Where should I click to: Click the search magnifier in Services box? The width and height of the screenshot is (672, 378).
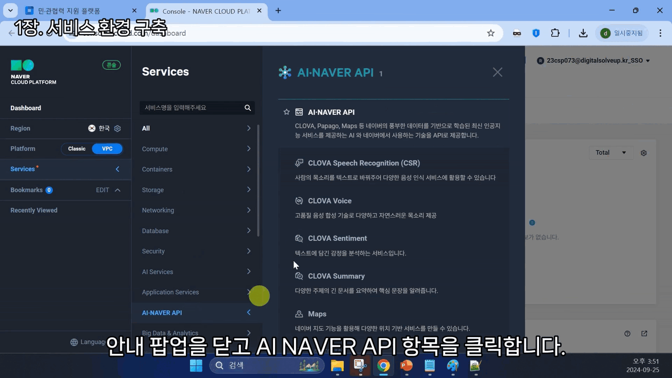[248, 108]
